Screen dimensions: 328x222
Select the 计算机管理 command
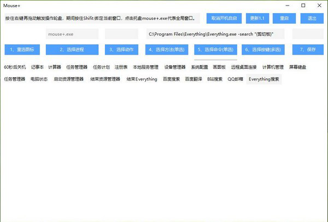pyautogui.click(x=273, y=67)
